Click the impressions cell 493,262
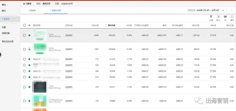Screen dimensions: 236x111 pyautogui.click(x=112, y=36)
